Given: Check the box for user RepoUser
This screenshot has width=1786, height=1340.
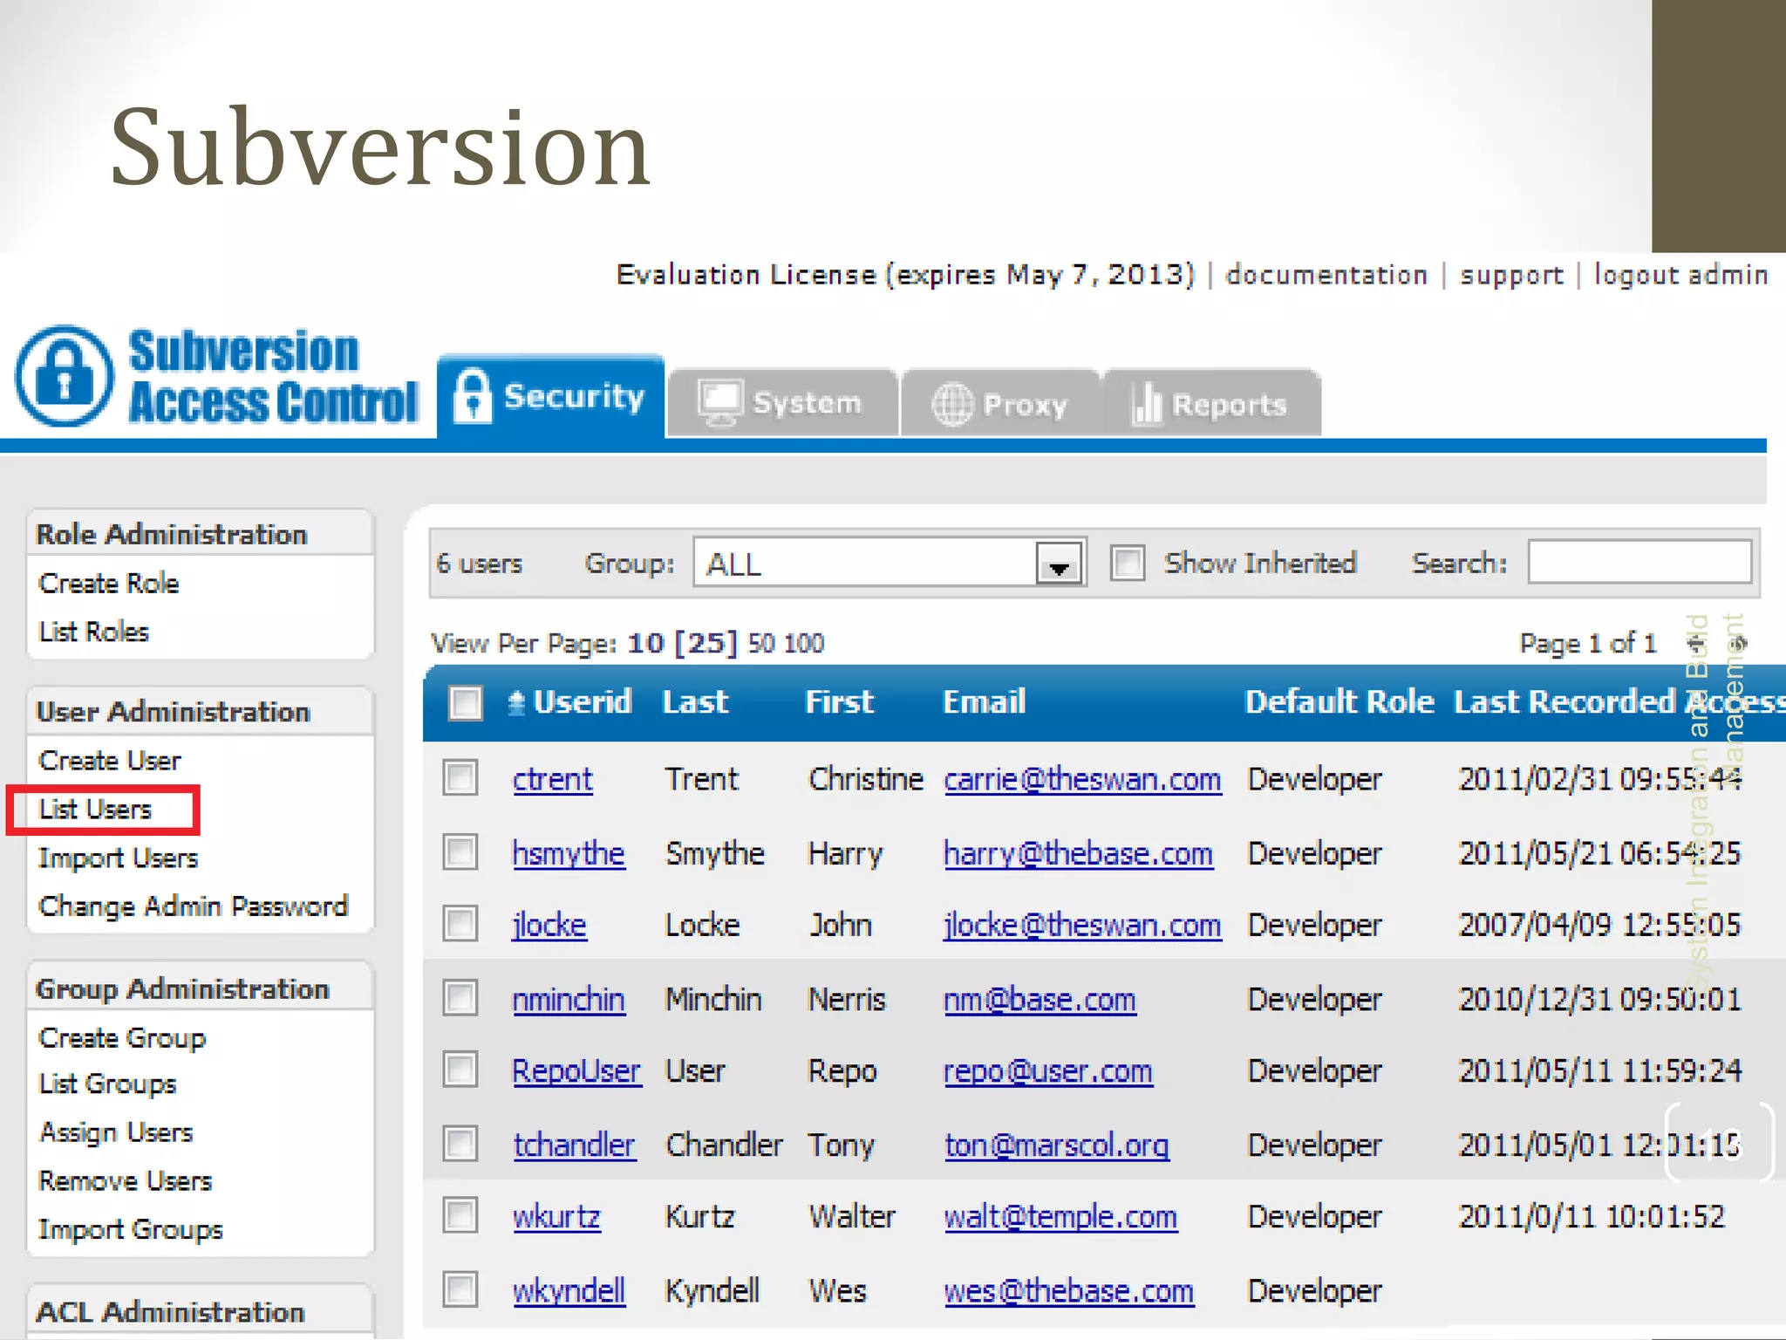Looking at the screenshot, I should [460, 1070].
